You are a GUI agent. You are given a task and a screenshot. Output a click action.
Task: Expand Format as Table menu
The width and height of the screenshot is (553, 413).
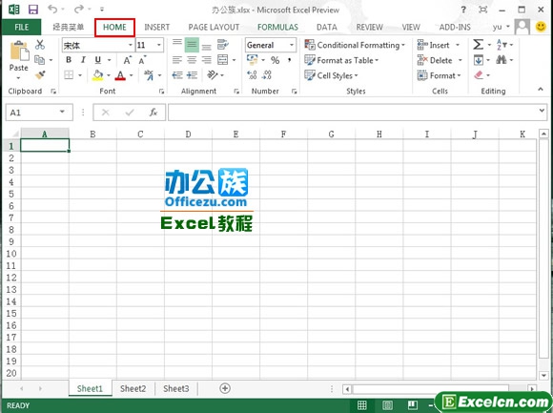pyautogui.click(x=341, y=60)
